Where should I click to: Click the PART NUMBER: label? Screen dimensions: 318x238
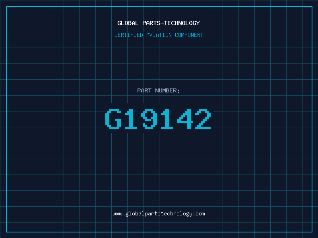tap(158, 90)
